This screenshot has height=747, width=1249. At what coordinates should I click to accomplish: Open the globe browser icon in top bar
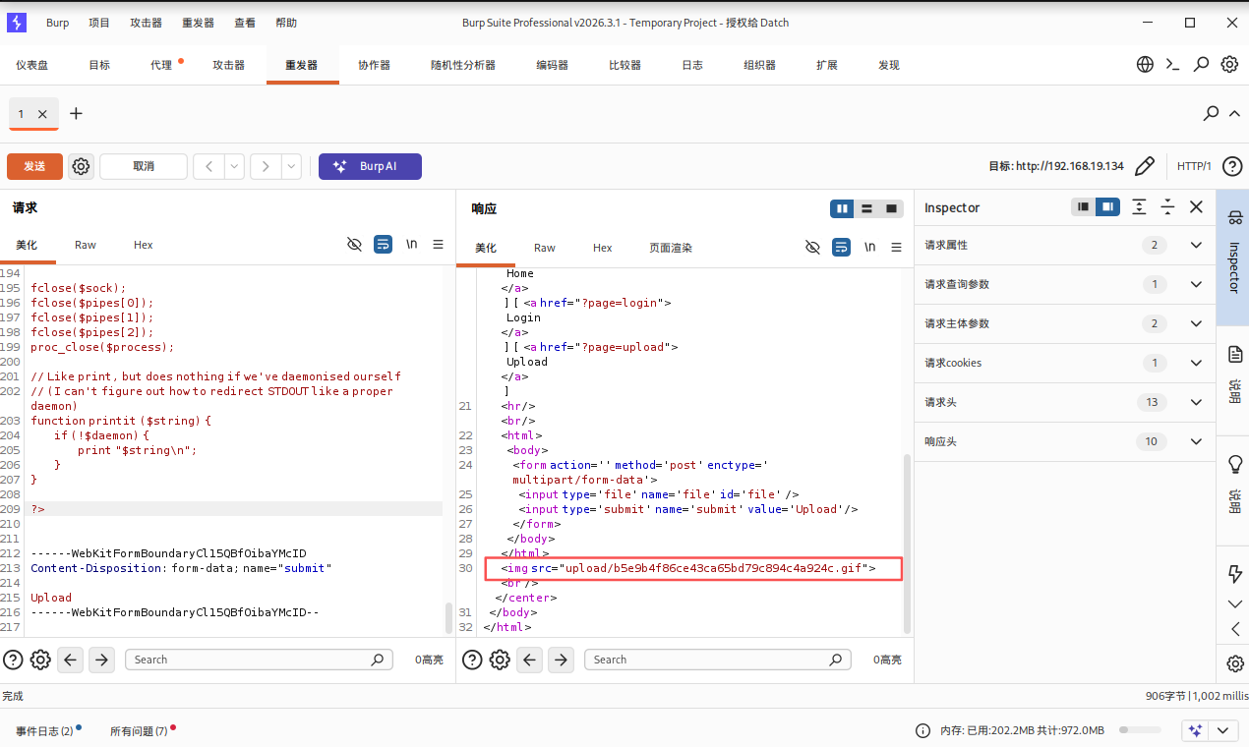1145,65
